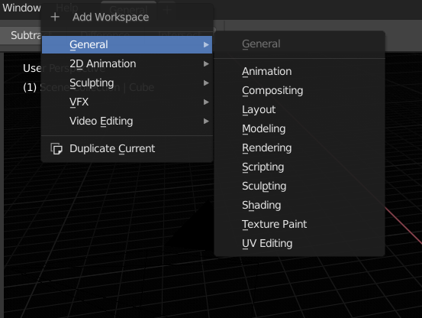
Task: Expand the arrow next to VFX
Action: pos(206,102)
